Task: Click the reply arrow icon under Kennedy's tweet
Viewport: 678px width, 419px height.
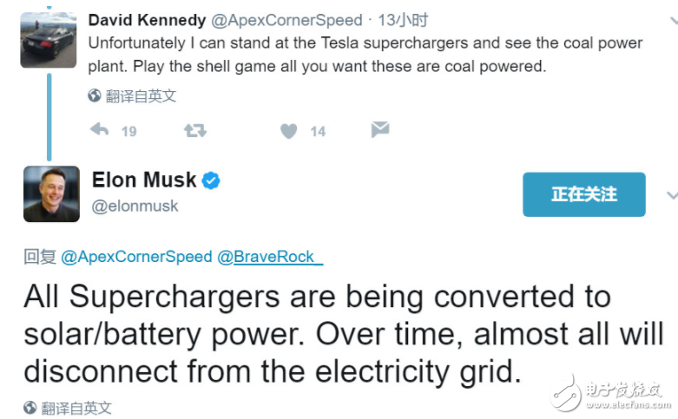Action: (x=99, y=130)
